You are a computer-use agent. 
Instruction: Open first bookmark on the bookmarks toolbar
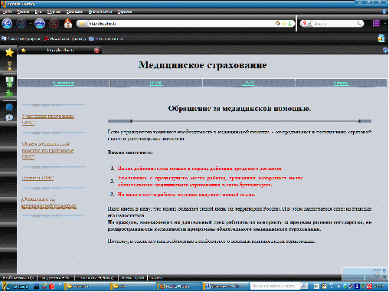[21, 38]
